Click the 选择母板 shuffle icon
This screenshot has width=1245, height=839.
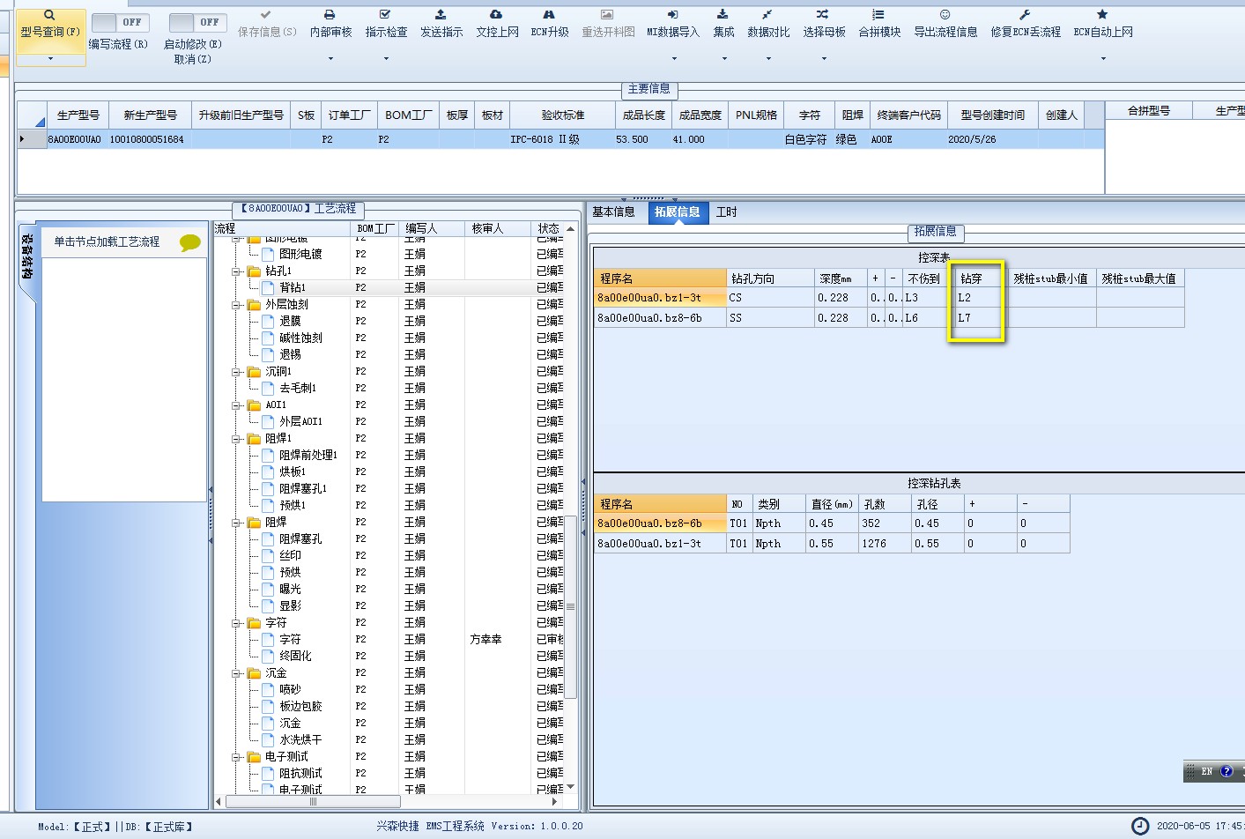click(x=822, y=15)
